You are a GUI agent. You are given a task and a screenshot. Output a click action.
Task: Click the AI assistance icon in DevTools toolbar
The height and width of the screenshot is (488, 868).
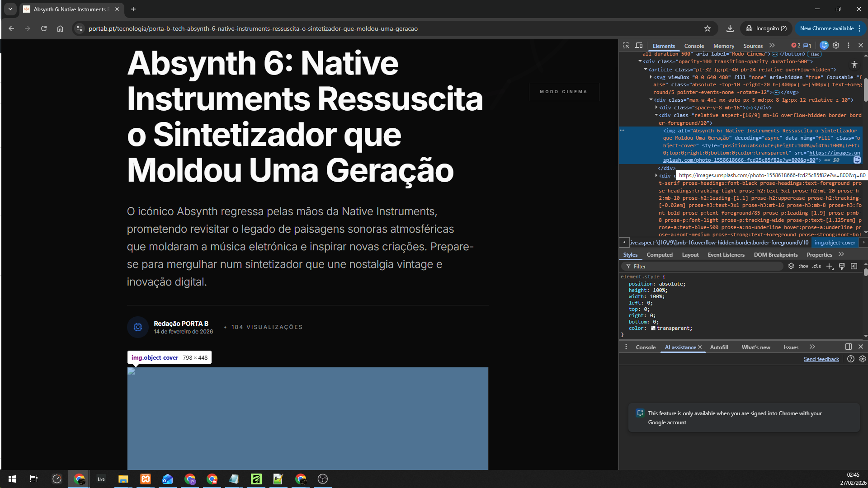point(824,45)
